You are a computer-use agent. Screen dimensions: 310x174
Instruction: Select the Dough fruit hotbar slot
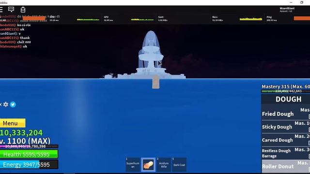click(148, 164)
